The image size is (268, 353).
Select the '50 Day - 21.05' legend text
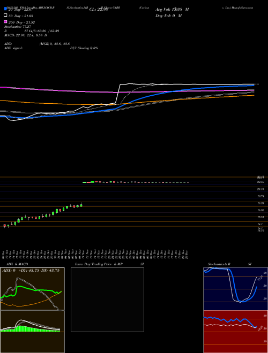point(20,16)
